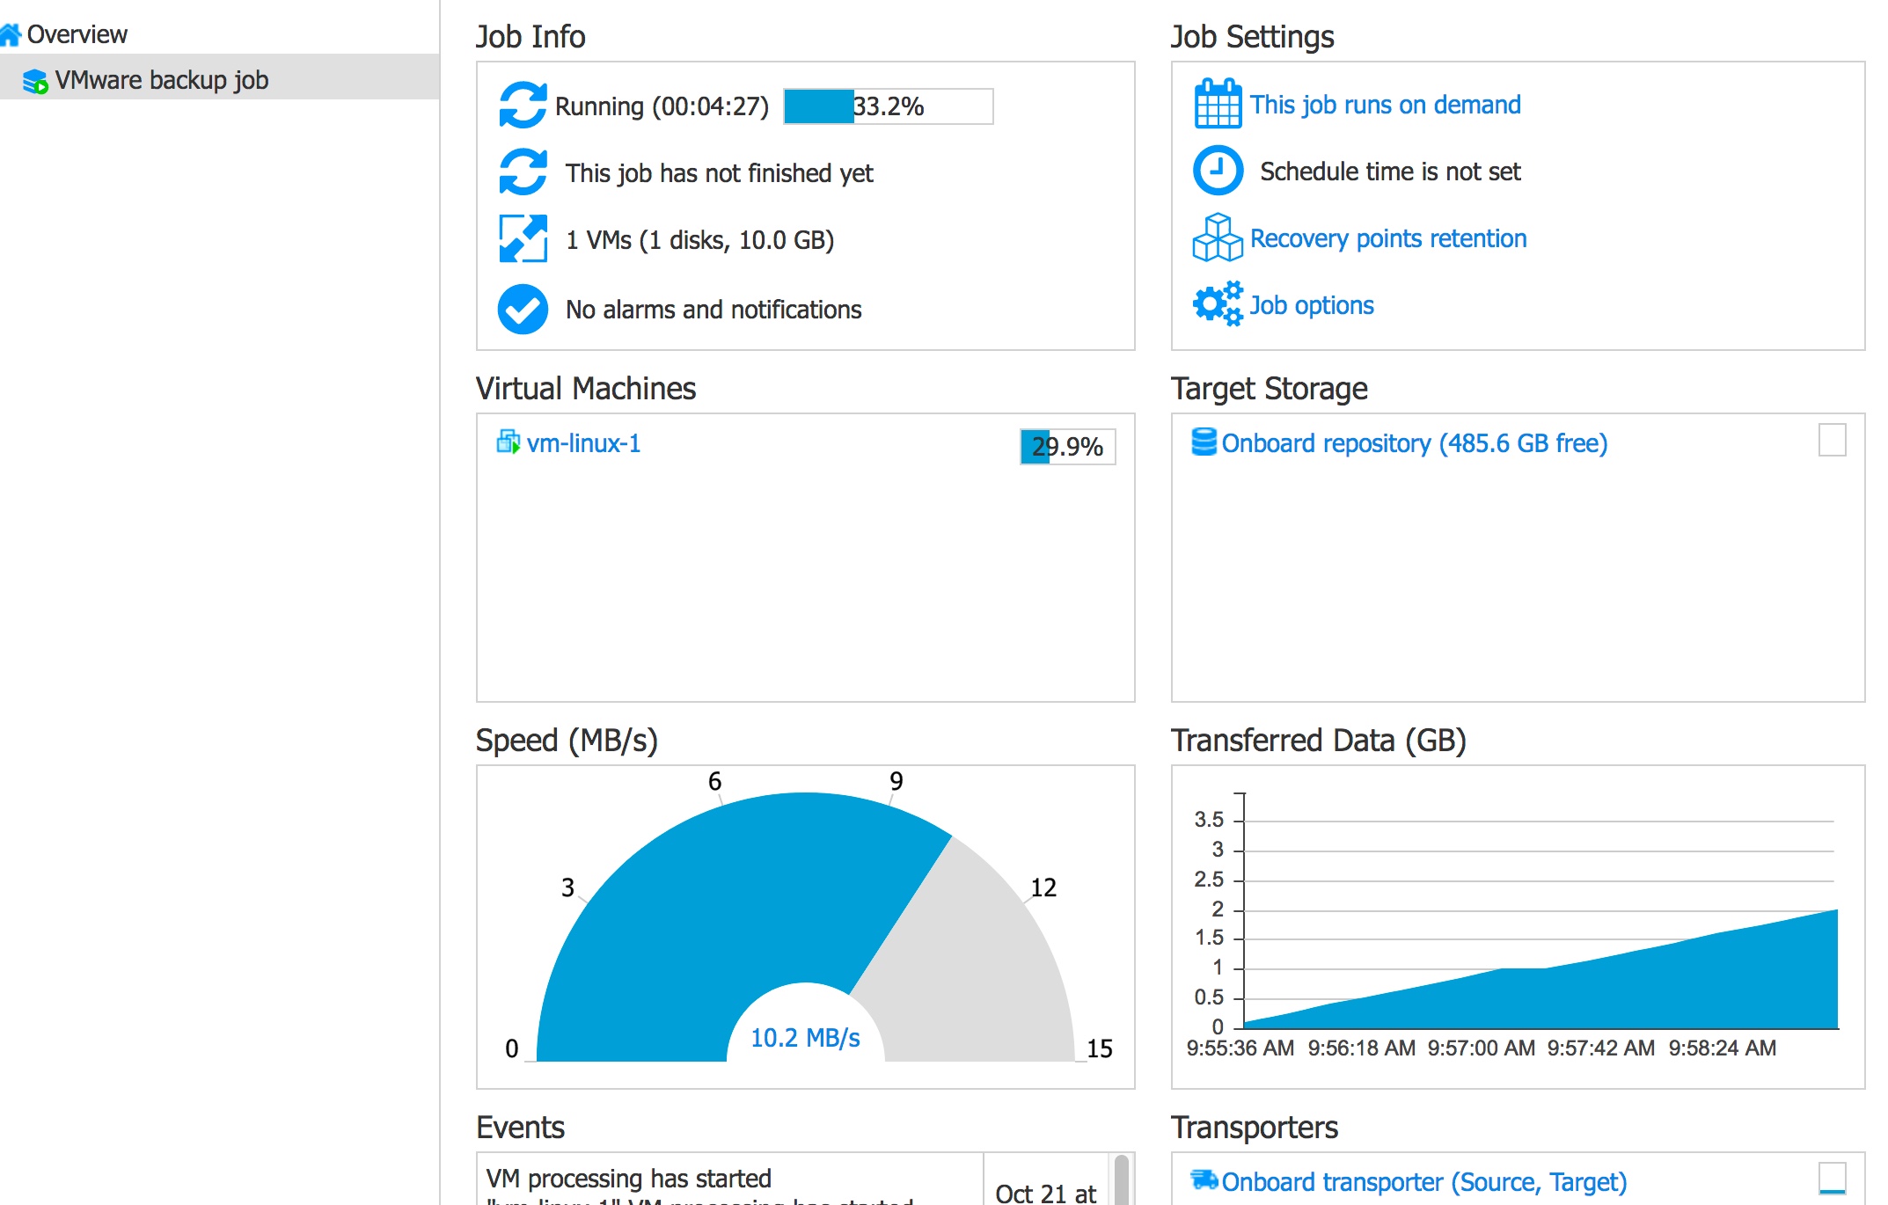Click '1 VMs (1 disks, 10.0 GB)' text
Screen dimensions: 1888x1205
(700, 240)
